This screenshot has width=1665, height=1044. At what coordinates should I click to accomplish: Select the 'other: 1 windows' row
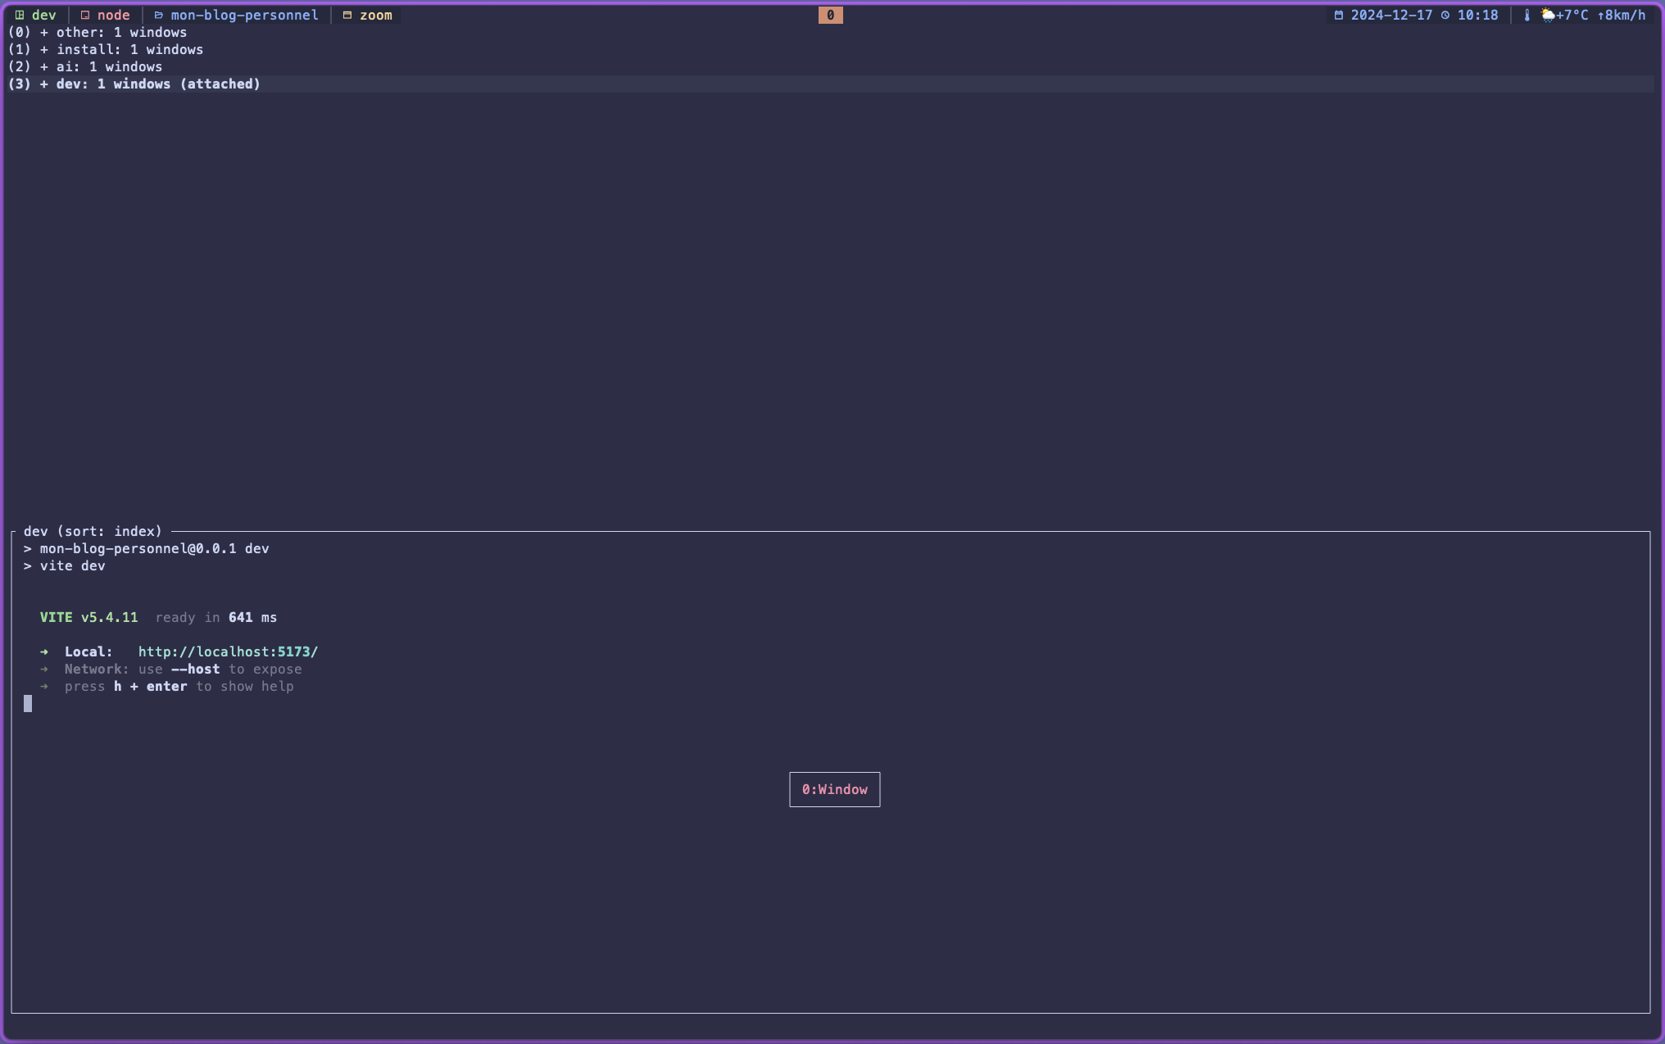tap(831, 32)
